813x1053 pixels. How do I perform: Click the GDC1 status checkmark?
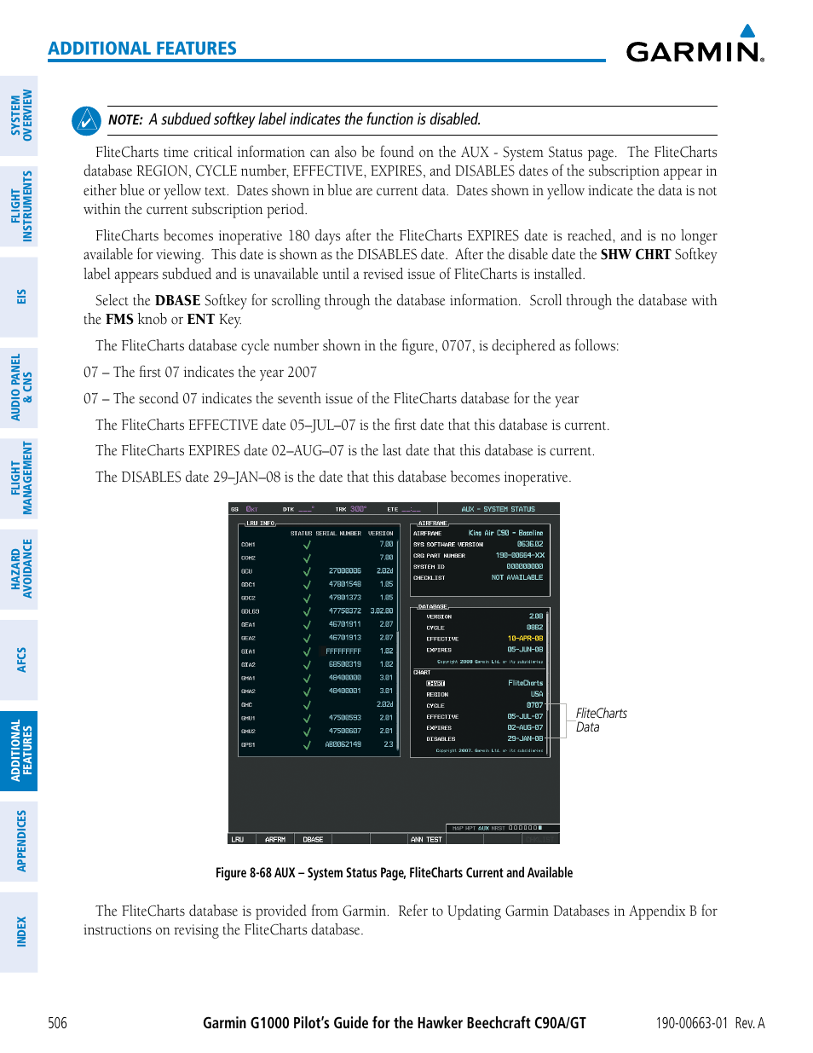(307, 585)
